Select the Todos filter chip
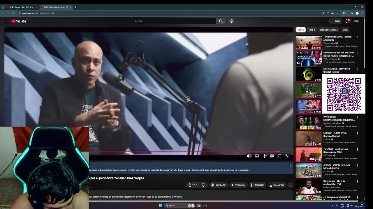This screenshot has height=209, width=373. 300,30
